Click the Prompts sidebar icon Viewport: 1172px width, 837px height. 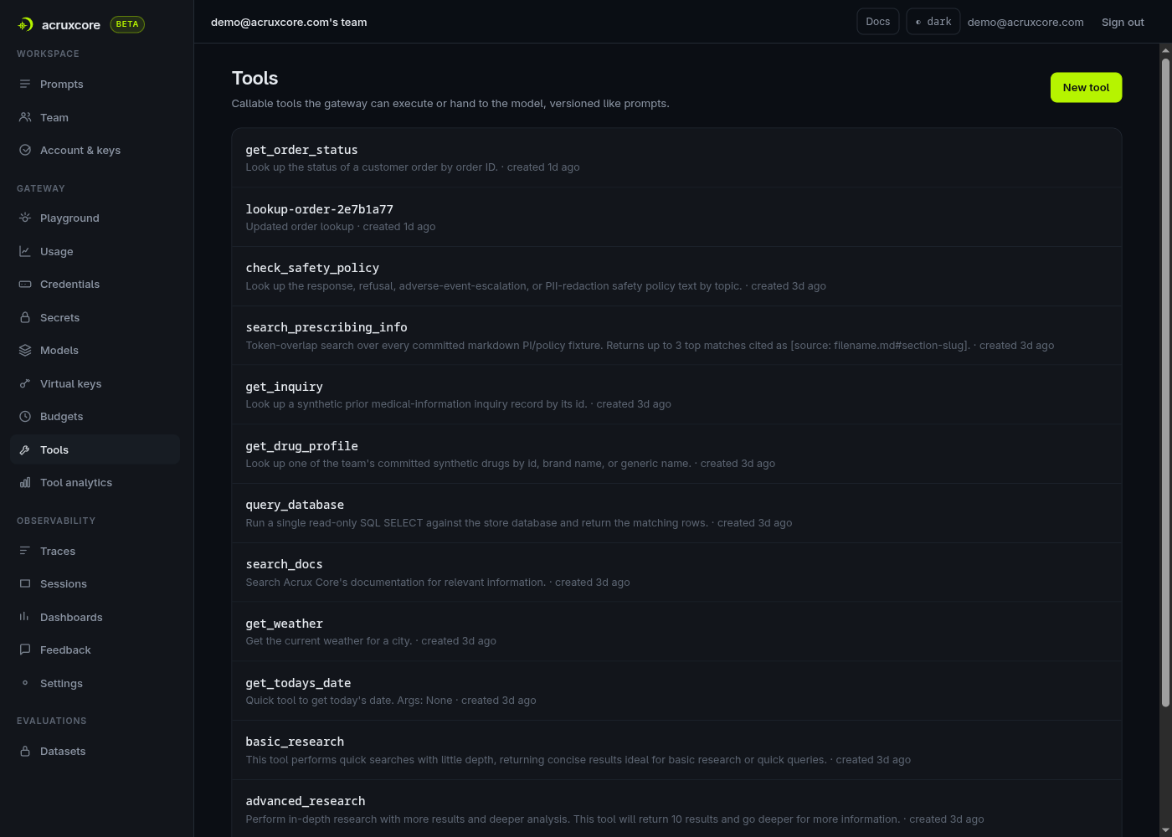25,84
